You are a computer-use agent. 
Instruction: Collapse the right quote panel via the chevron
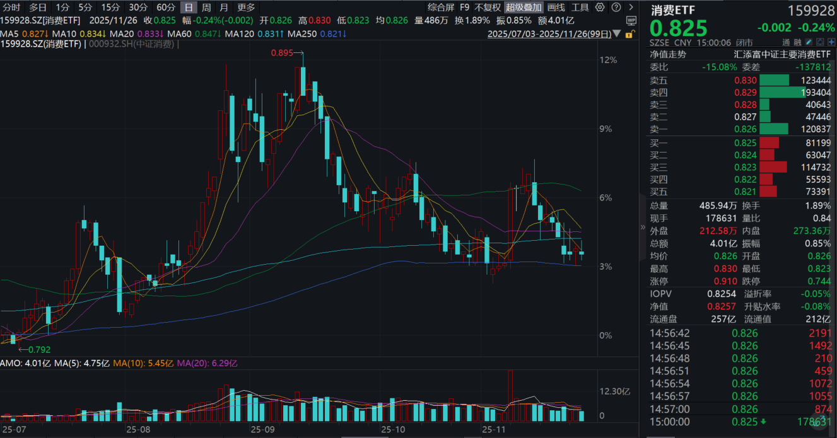(643, 228)
